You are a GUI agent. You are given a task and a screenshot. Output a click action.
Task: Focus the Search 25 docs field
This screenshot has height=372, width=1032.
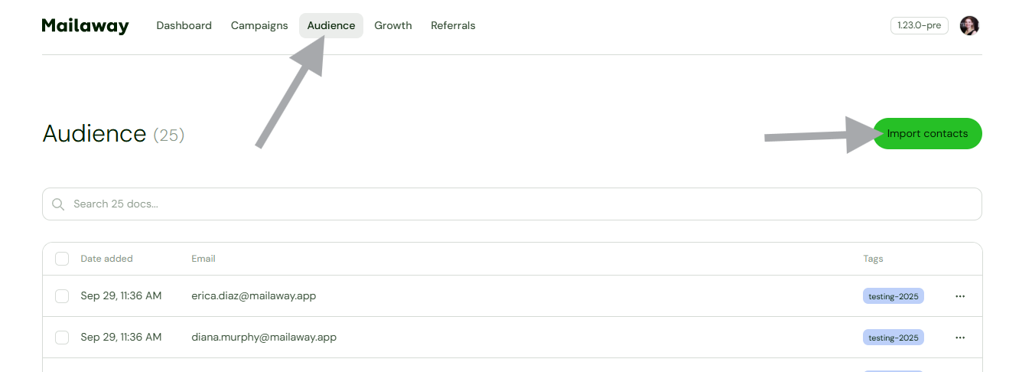pyautogui.click(x=512, y=204)
